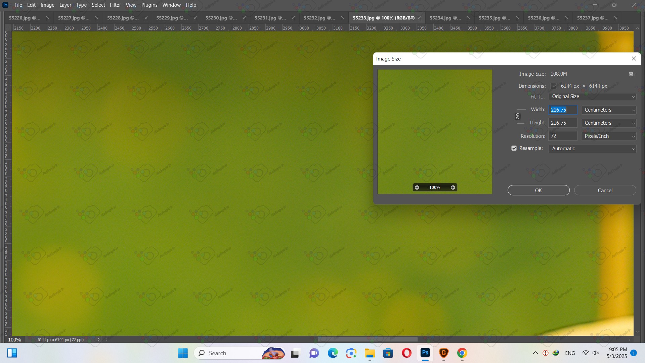The image size is (645, 363).
Task: Close the Image Size dialog
Action: pos(634,58)
